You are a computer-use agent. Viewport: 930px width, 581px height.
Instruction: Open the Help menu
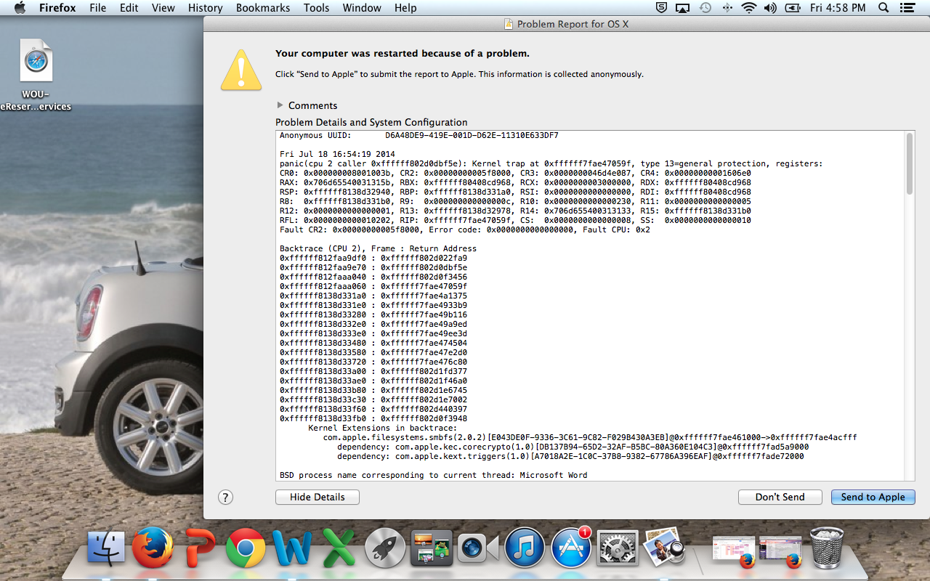[x=405, y=8]
